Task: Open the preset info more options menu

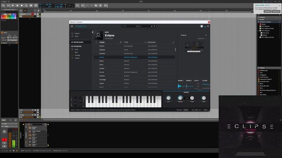Action: click(x=206, y=35)
